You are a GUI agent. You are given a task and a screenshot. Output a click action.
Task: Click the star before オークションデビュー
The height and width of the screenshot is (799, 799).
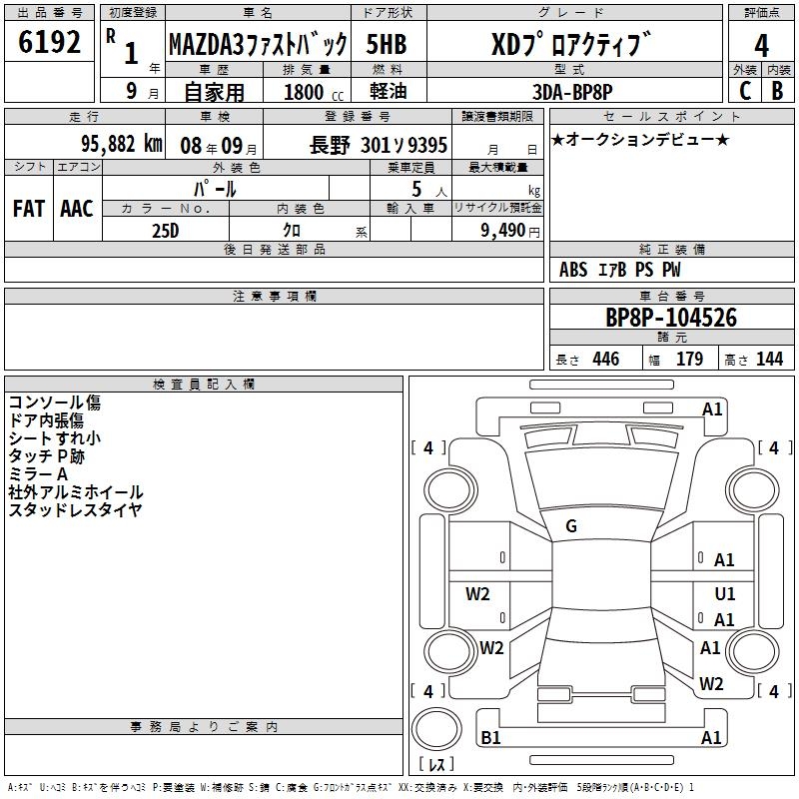tap(558, 139)
